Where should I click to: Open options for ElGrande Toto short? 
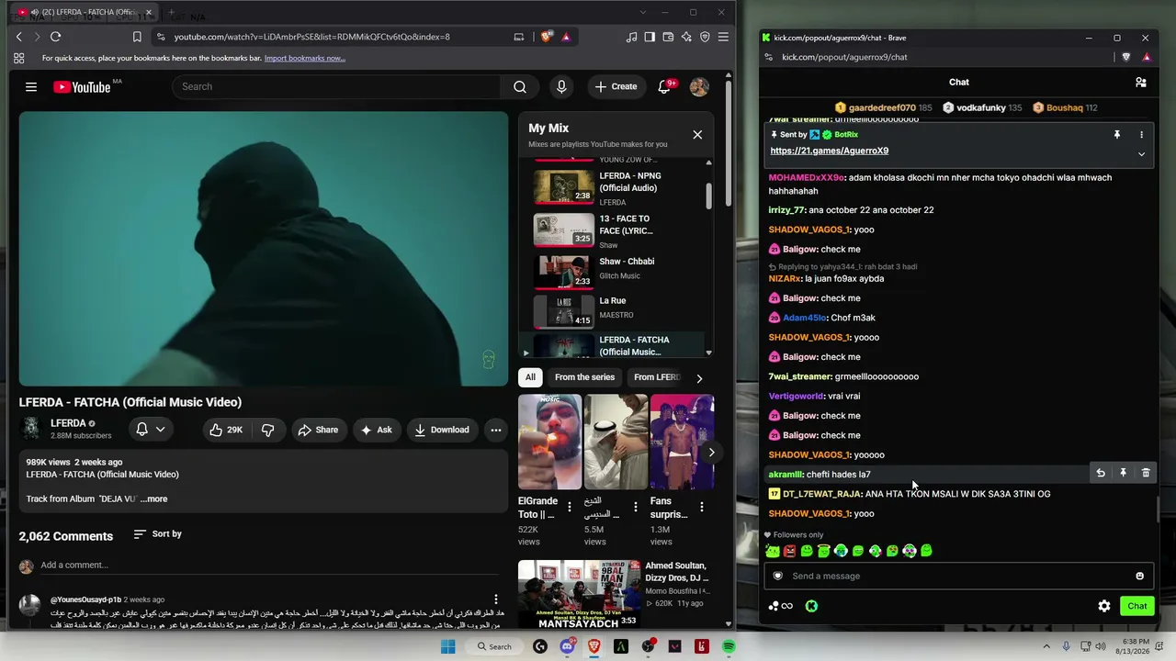[570, 507]
